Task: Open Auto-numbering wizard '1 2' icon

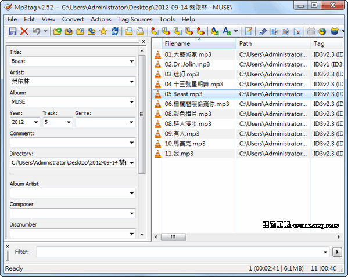Action: point(297,31)
